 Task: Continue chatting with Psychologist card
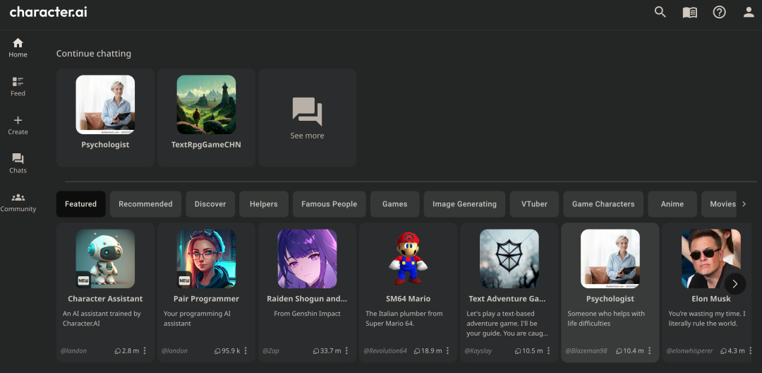(105, 118)
